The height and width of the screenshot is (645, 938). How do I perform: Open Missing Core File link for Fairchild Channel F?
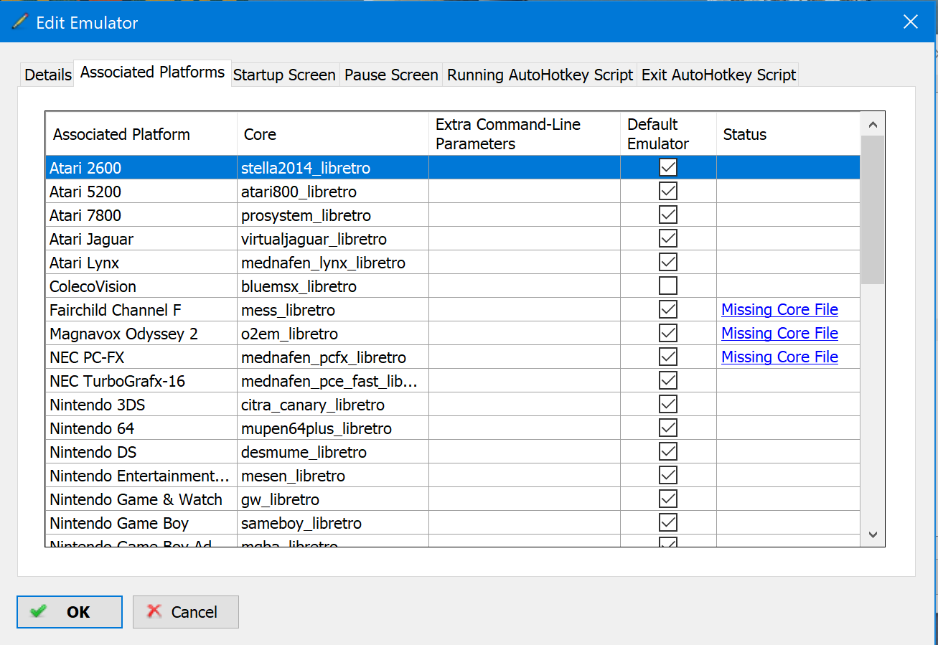pyautogui.click(x=779, y=310)
